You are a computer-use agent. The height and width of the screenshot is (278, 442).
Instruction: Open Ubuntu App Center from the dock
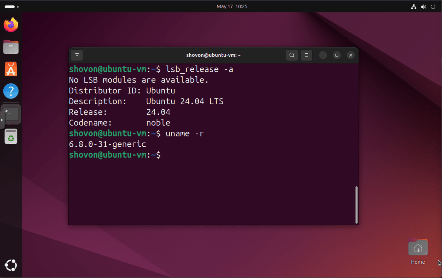coord(11,69)
